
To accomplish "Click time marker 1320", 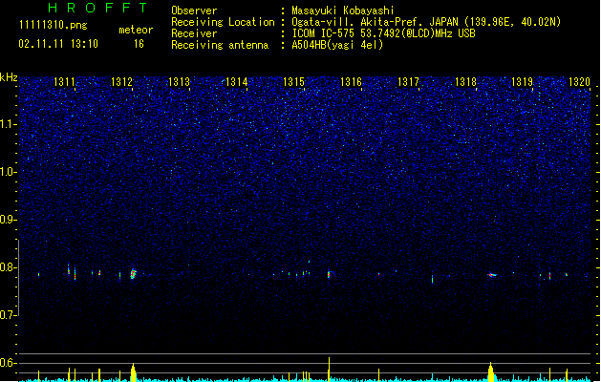I will [x=579, y=81].
